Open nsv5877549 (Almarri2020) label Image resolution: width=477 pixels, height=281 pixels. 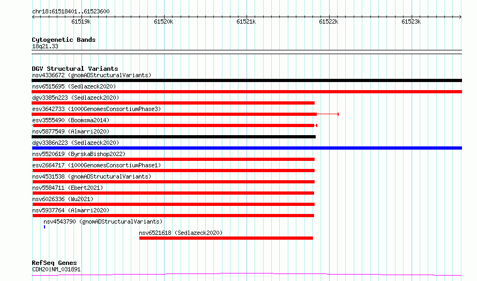71,131
